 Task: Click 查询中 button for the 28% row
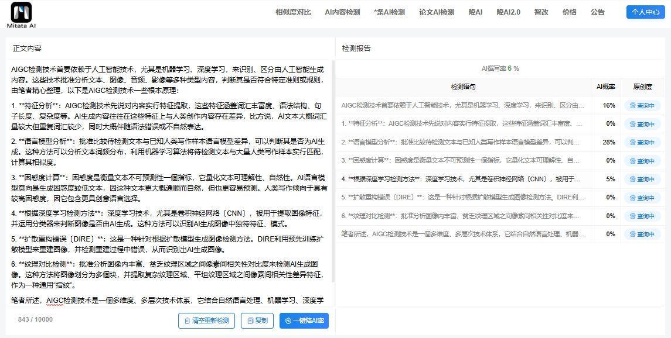click(x=642, y=143)
